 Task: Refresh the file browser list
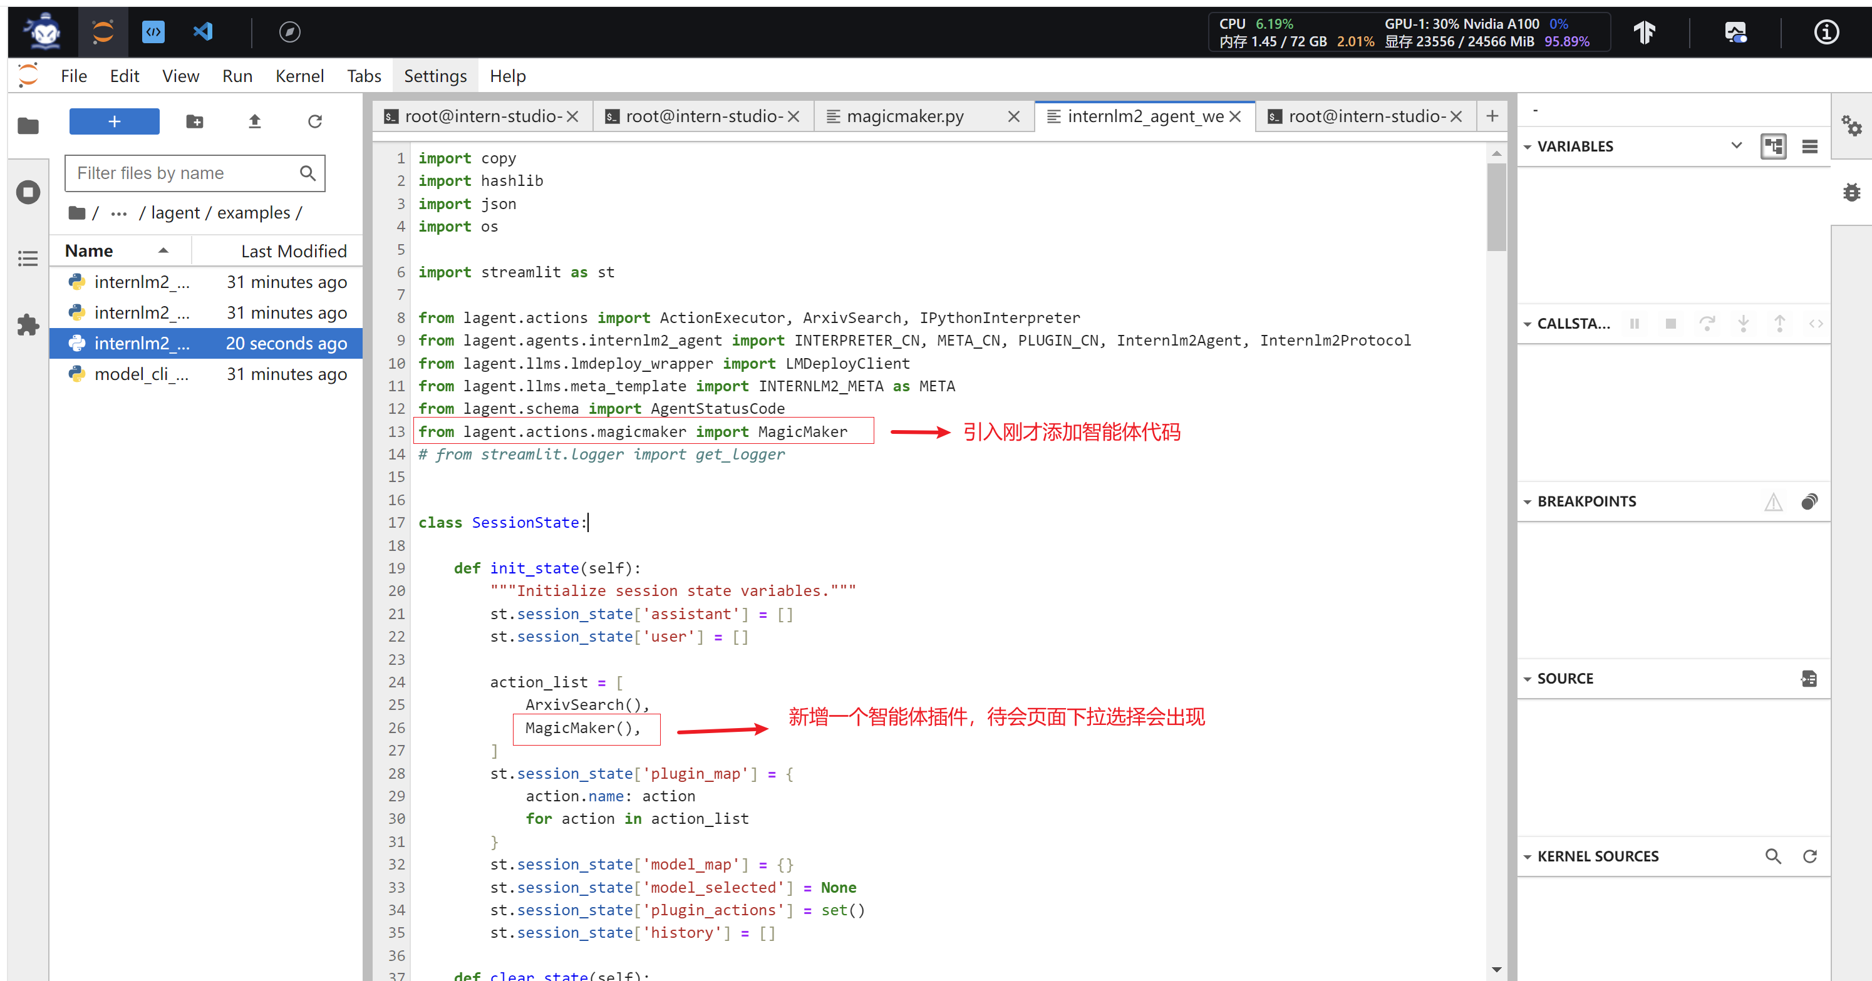click(314, 121)
